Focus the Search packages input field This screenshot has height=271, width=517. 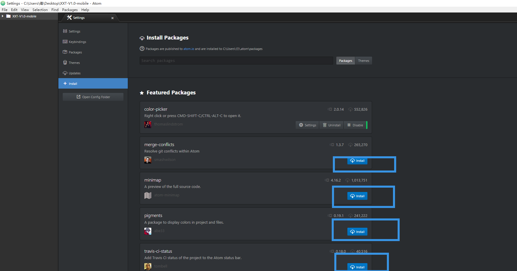[x=236, y=60]
